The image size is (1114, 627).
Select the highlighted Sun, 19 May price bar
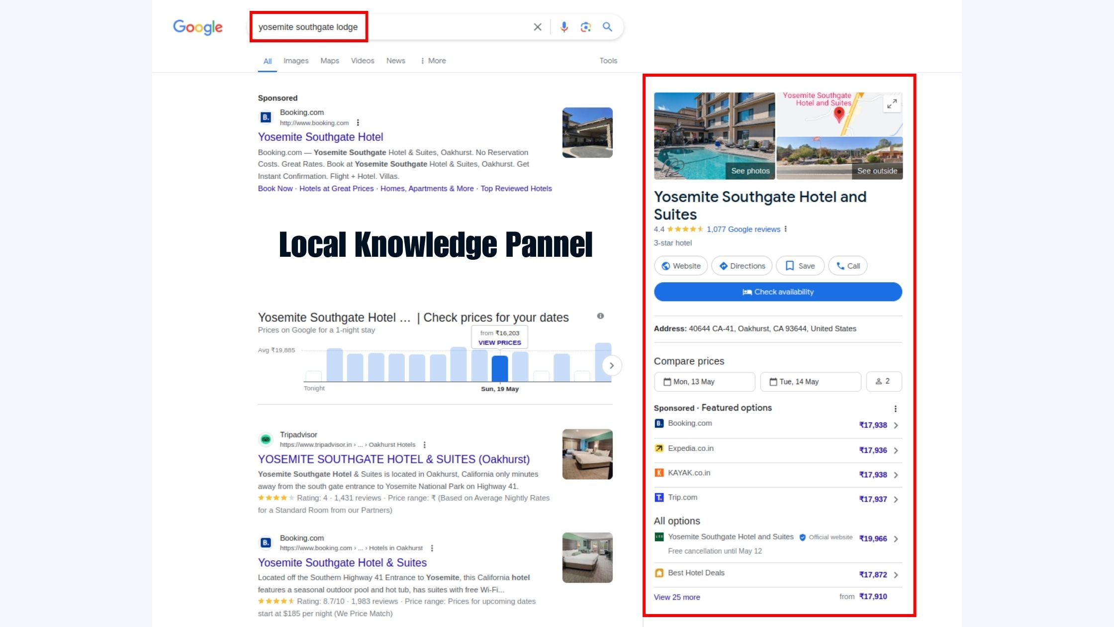(499, 368)
